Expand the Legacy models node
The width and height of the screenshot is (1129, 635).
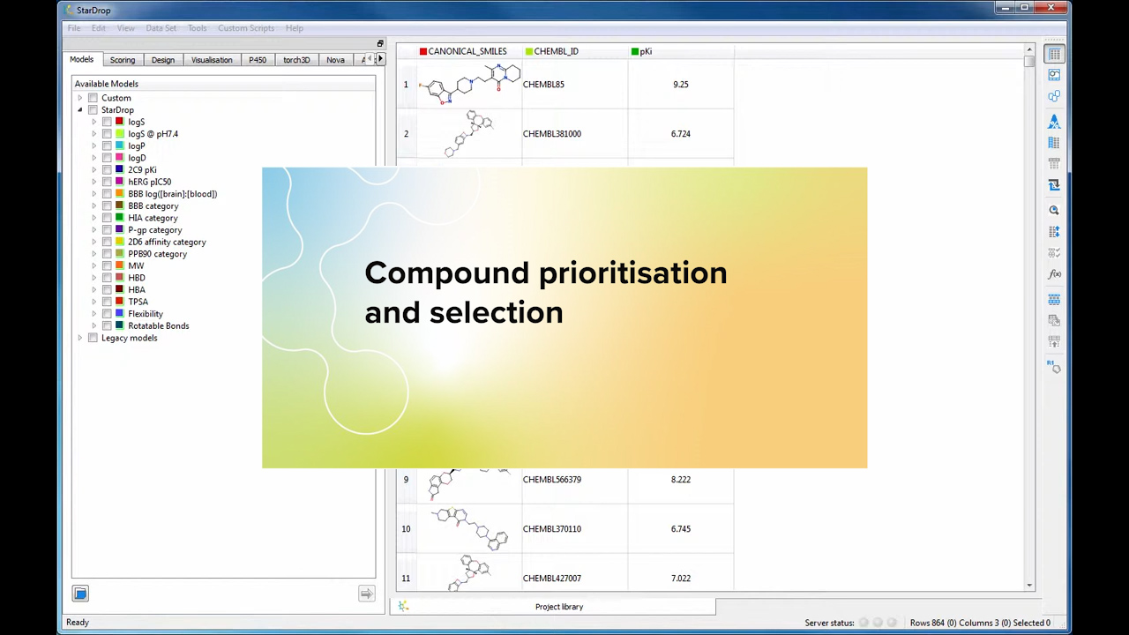[80, 338]
